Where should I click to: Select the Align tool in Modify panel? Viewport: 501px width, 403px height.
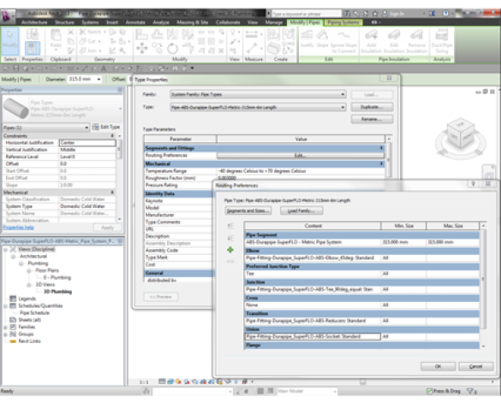pyautogui.click(x=141, y=33)
